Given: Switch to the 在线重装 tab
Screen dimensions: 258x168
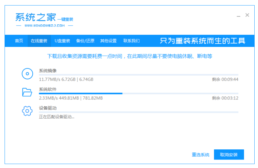Looking at the screenshot, I should (x=39, y=41).
